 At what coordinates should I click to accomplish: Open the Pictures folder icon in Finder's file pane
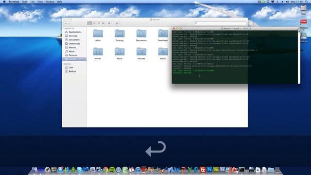(x=141, y=52)
